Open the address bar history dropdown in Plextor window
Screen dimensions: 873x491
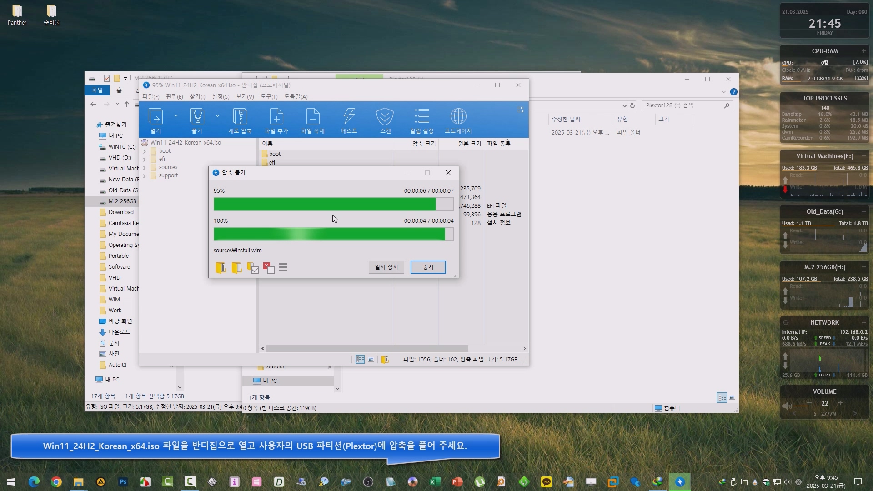pos(624,105)
